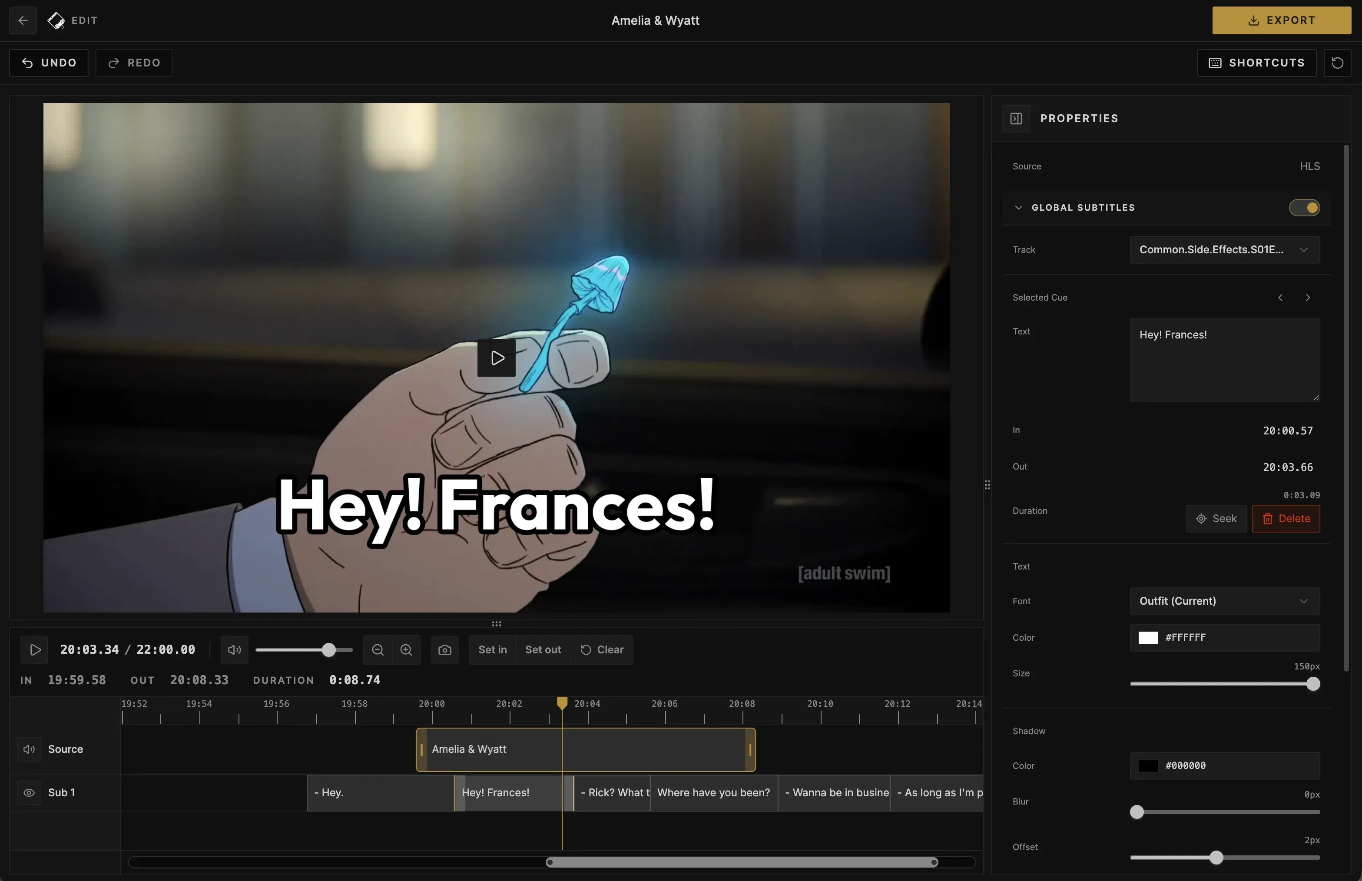Seek to the selected cue
The image size is (1362, 881).
click(1216, 519)
